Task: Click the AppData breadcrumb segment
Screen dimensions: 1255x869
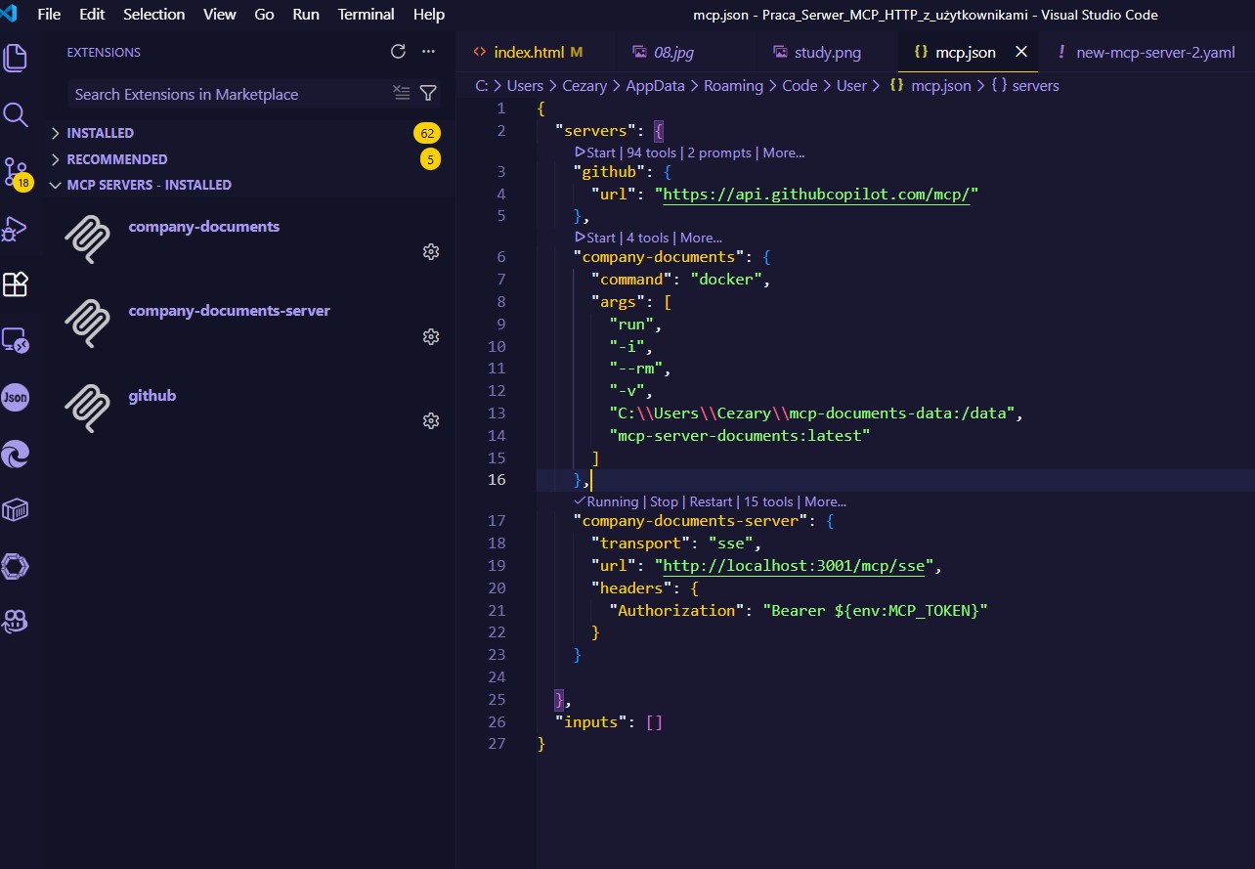Action: 655,86
